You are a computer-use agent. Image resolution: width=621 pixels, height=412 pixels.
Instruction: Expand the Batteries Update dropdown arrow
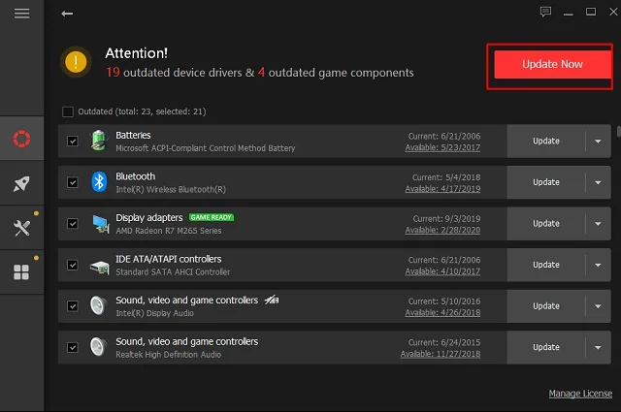(598, 142)
